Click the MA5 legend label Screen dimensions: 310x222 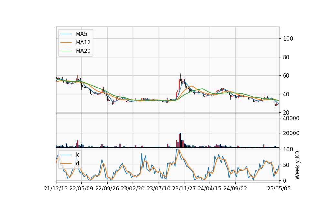tap(81, 34)
